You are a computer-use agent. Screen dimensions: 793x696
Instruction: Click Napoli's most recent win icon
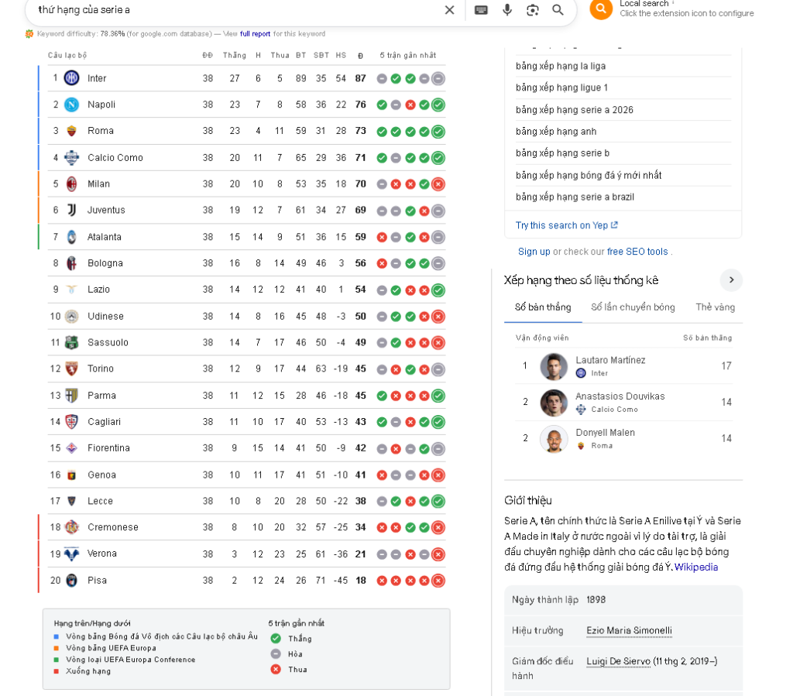point(438,105)
